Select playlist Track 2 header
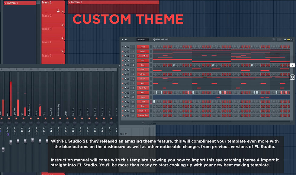Viewport: 296px width, 175px height. click(53, 20)
